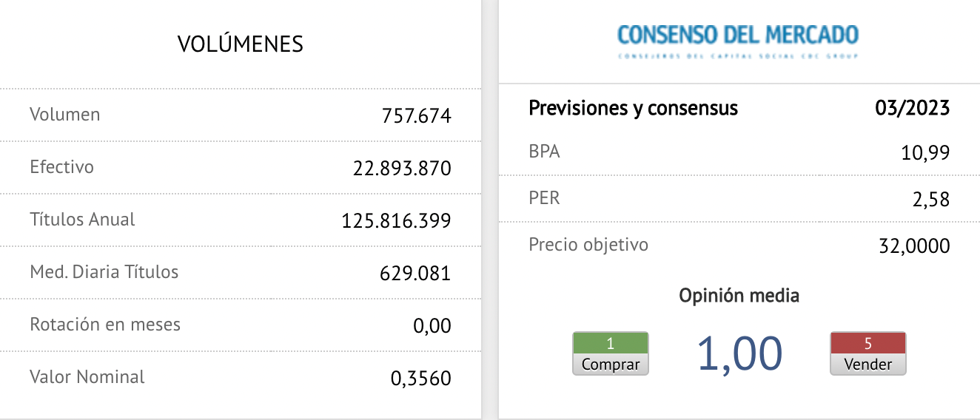
Task: Click the red Vender badge
Action: 868,353
